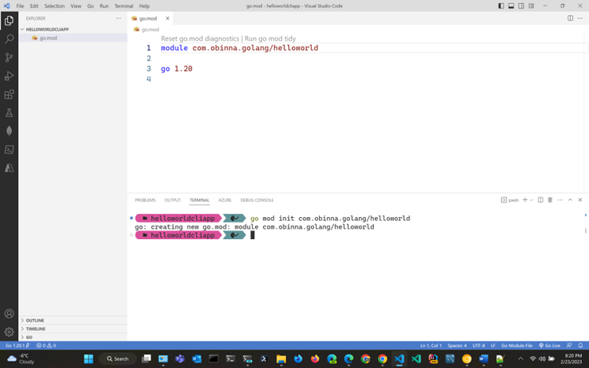Open the terminal-shaped icon in activity bar
Screen dimensions: 589x368
[x=9, y=149]
